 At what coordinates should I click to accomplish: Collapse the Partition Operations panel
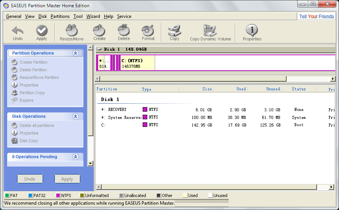[x=75, y=53]
